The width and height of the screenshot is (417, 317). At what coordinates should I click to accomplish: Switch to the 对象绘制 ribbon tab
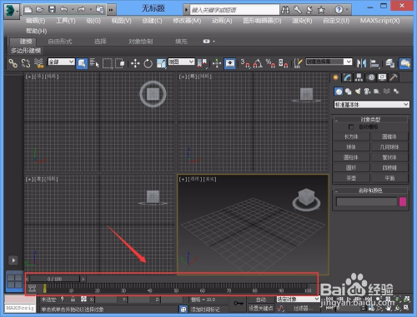coord(141,42)
